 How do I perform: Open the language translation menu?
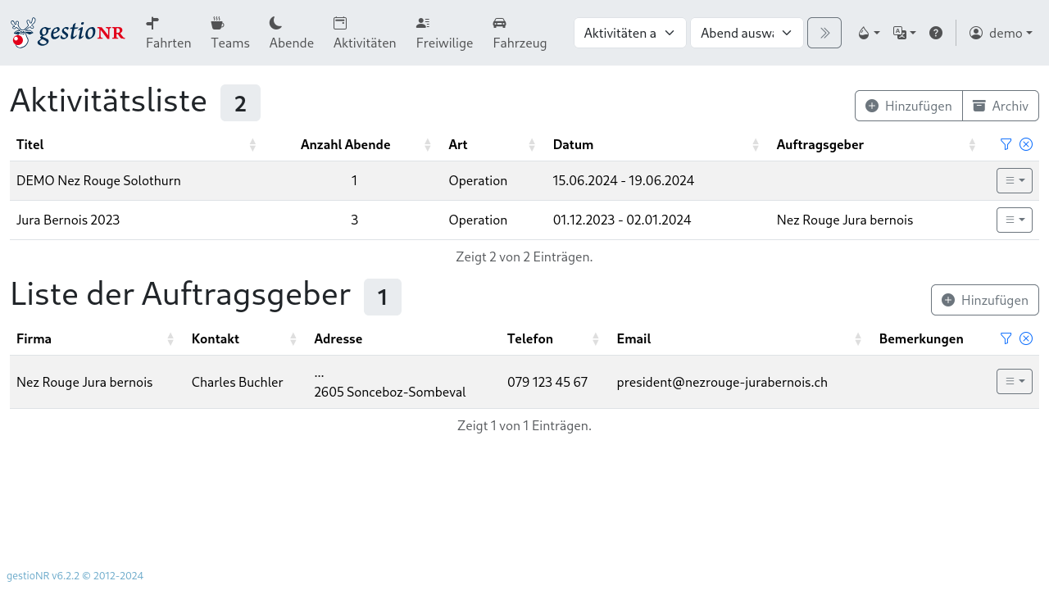(x=904, y=33)
